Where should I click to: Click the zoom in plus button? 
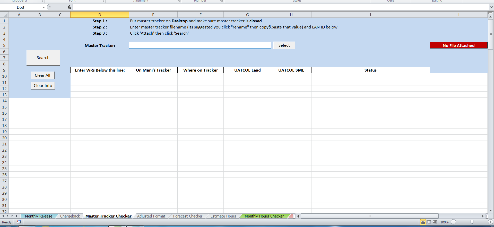point(490,222)
